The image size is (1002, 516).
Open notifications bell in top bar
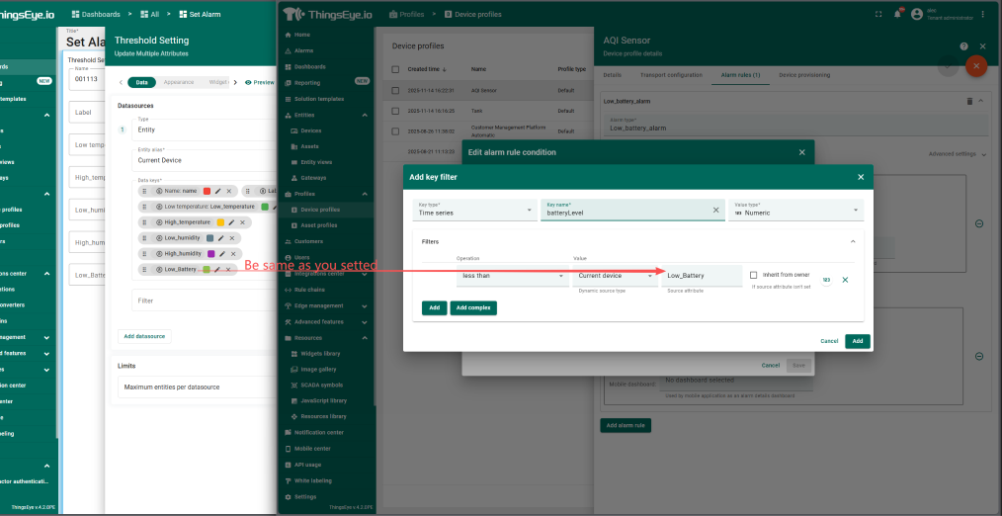pos(898,14)
